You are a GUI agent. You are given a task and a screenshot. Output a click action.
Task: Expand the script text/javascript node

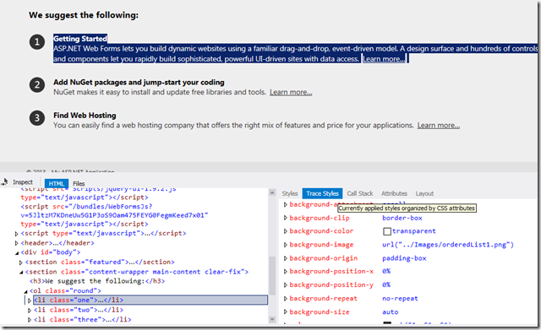click(17, 234)
